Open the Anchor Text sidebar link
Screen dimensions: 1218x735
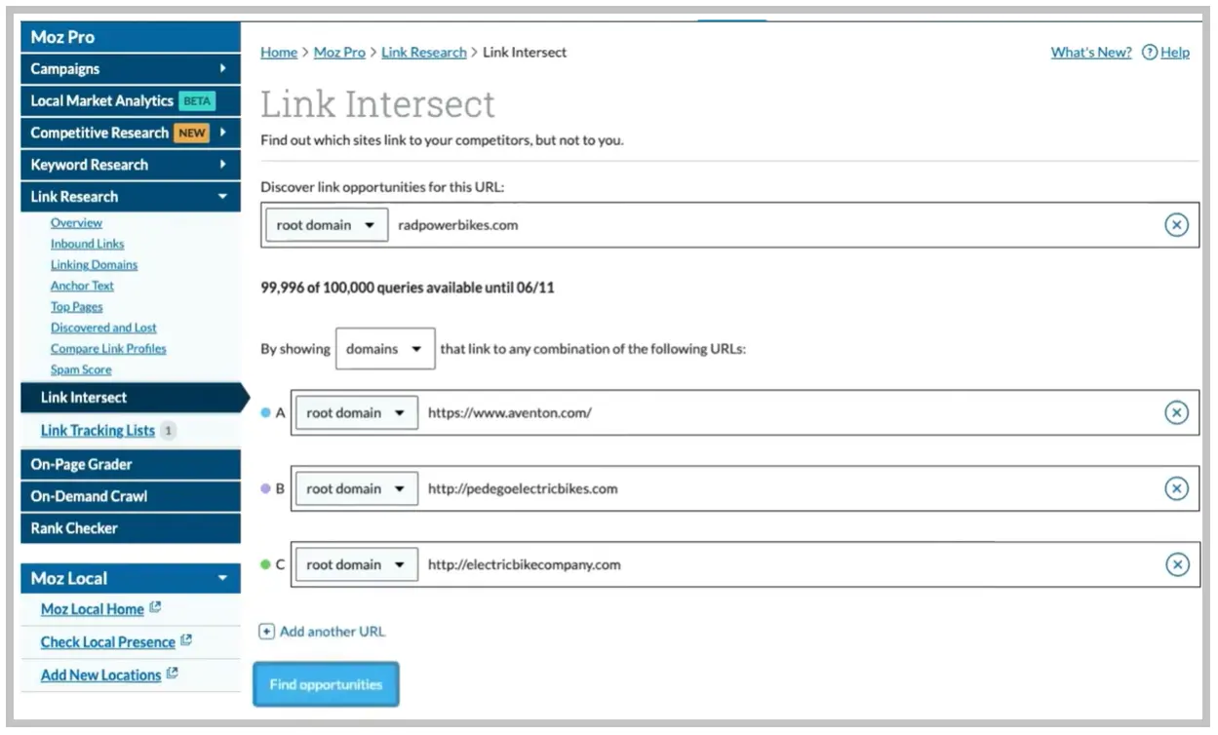tap(82, 286)
